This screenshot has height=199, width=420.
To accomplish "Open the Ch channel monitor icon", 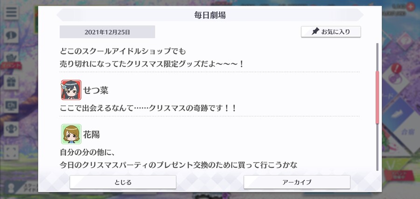I will [11, 106].
